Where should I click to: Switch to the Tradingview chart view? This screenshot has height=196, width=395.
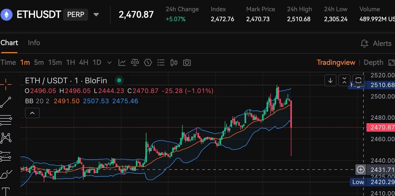[x=336, y=62]
